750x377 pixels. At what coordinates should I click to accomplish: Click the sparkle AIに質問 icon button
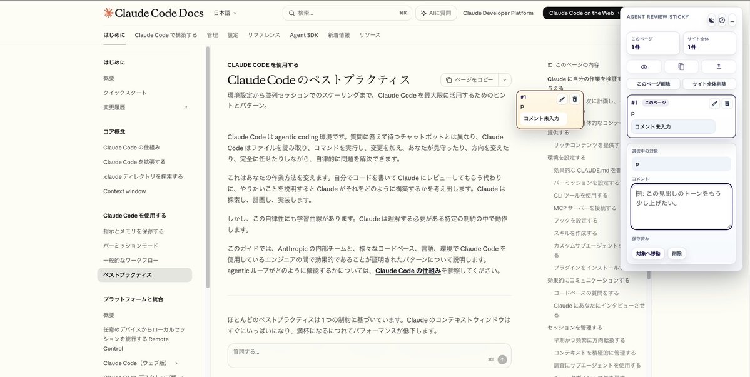pos(436,13)
